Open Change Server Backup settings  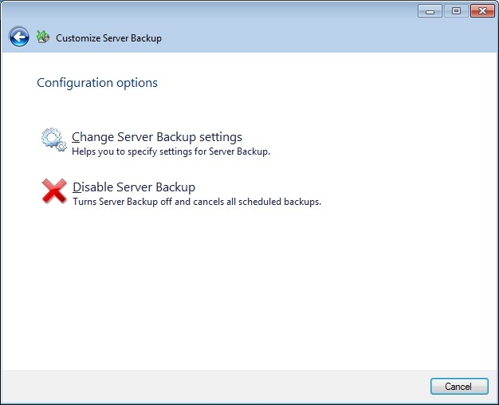tap(157, 137)
